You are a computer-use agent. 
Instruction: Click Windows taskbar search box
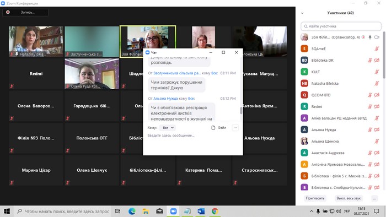[x=63, y=211]
